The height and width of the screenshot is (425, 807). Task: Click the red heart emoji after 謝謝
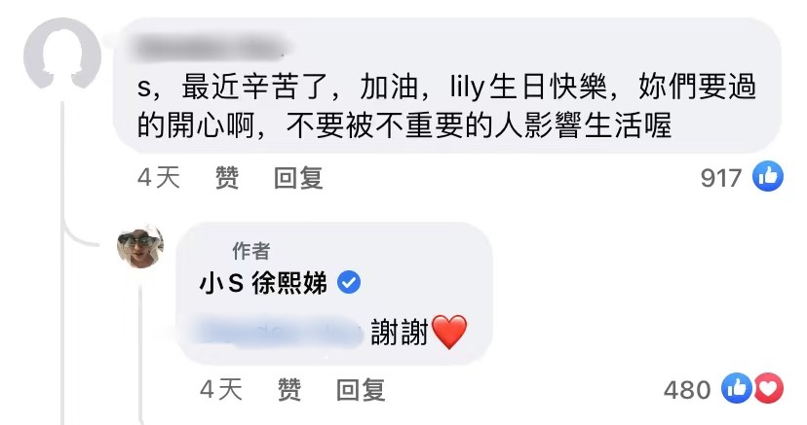(x=449, y=332)
